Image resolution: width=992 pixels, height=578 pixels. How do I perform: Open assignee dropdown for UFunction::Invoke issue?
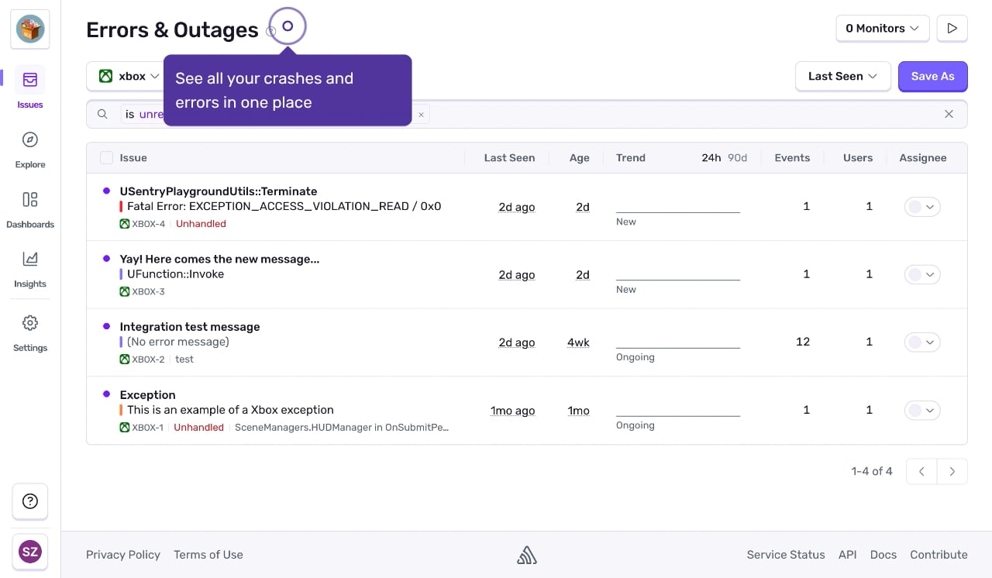coord(922,274)
